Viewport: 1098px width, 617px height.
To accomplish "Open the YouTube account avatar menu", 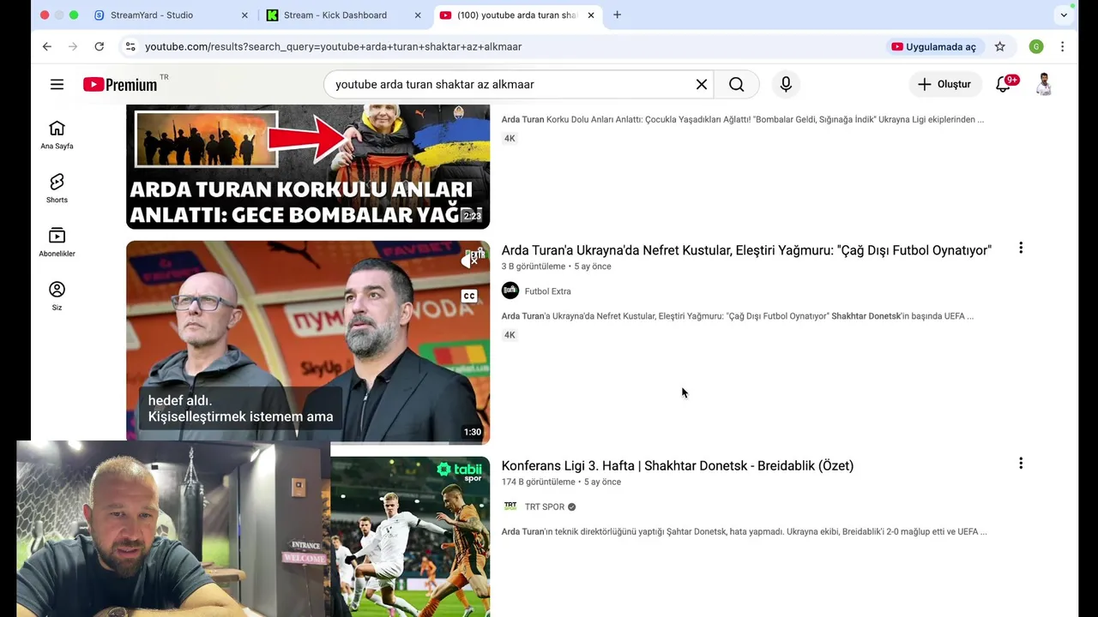I will 1044,84.
